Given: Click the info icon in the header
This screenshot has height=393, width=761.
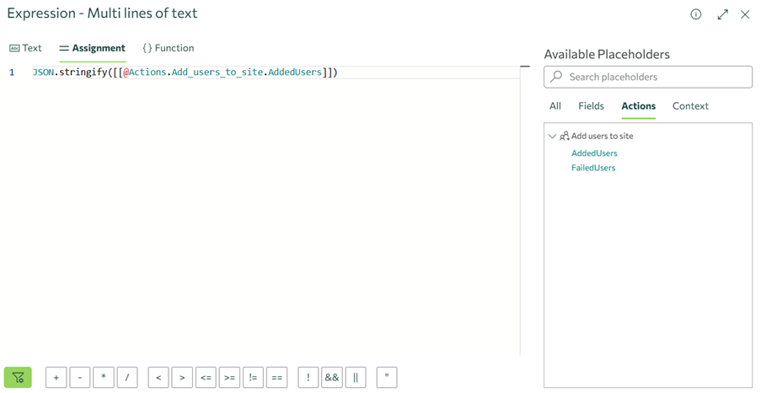Looking at the screenshot, I should 696,14.
